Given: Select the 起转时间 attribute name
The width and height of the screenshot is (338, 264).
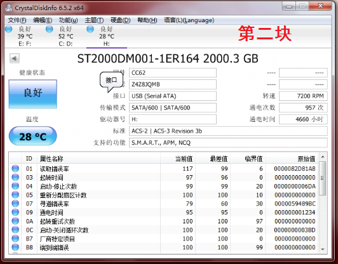Looking at the screenshot, I should pos(51,178).
